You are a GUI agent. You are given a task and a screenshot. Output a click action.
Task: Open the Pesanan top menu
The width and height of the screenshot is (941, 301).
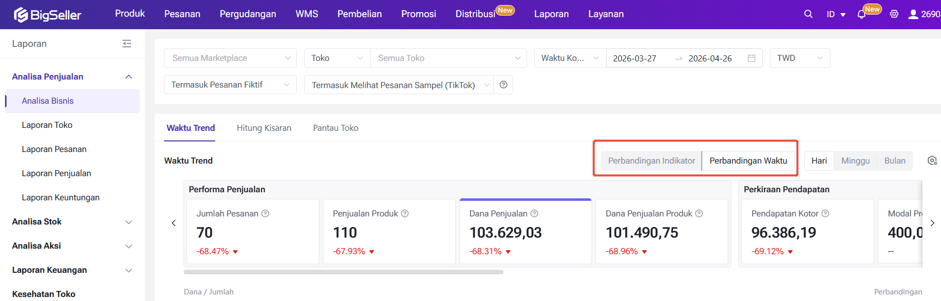tap(182, 14)
